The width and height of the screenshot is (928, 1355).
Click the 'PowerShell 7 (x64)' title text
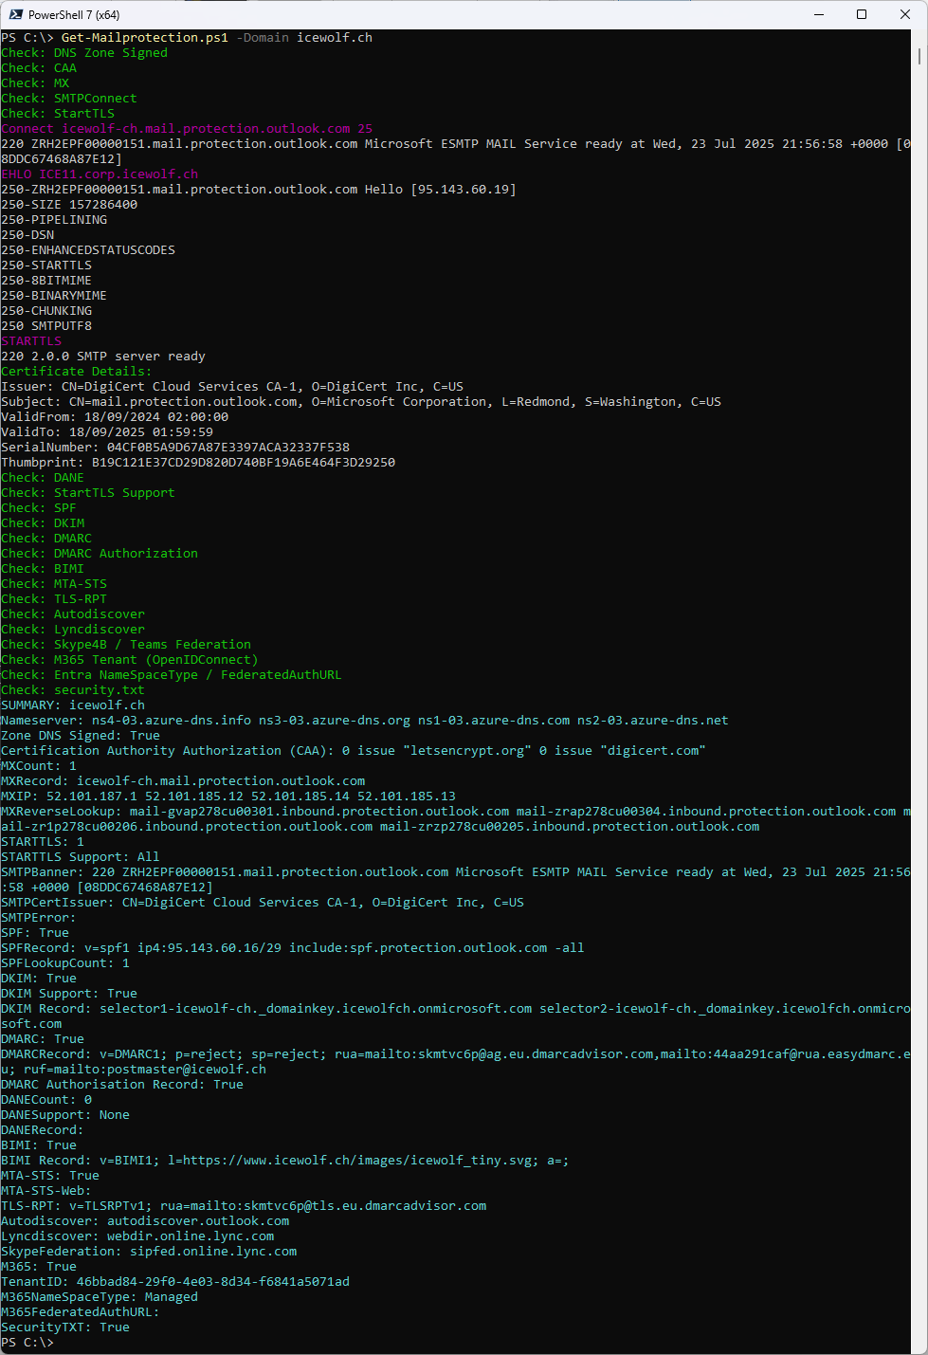pos(74,15)
